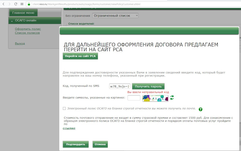This screenshot has height=151, width=241.
Task: Click the green padlock security icon
Action: [29, 4]
